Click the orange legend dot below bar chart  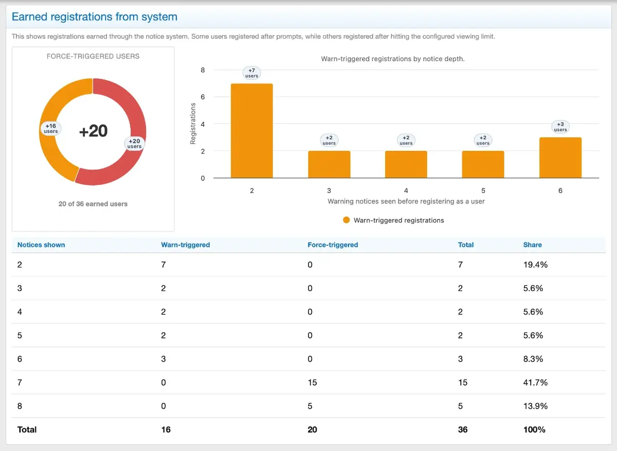click(x=346, y=220)
